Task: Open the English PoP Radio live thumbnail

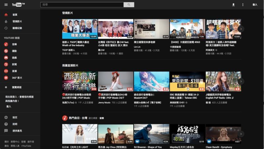Action: click(x=223, y=81)
